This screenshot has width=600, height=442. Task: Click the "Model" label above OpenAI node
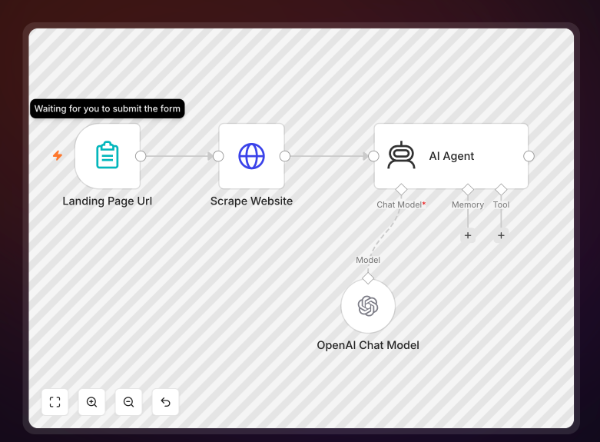pyautogui.click(x=368, y=260)
